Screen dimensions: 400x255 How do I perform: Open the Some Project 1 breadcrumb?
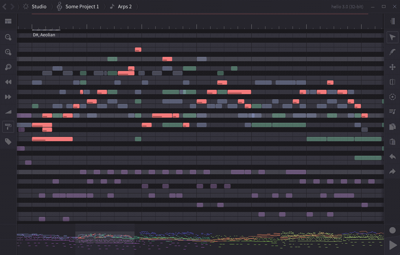82,7
